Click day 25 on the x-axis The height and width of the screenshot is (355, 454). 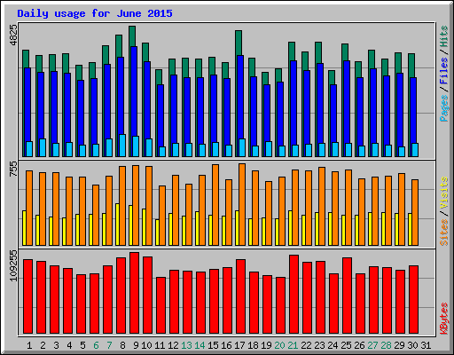click(346, 345)
